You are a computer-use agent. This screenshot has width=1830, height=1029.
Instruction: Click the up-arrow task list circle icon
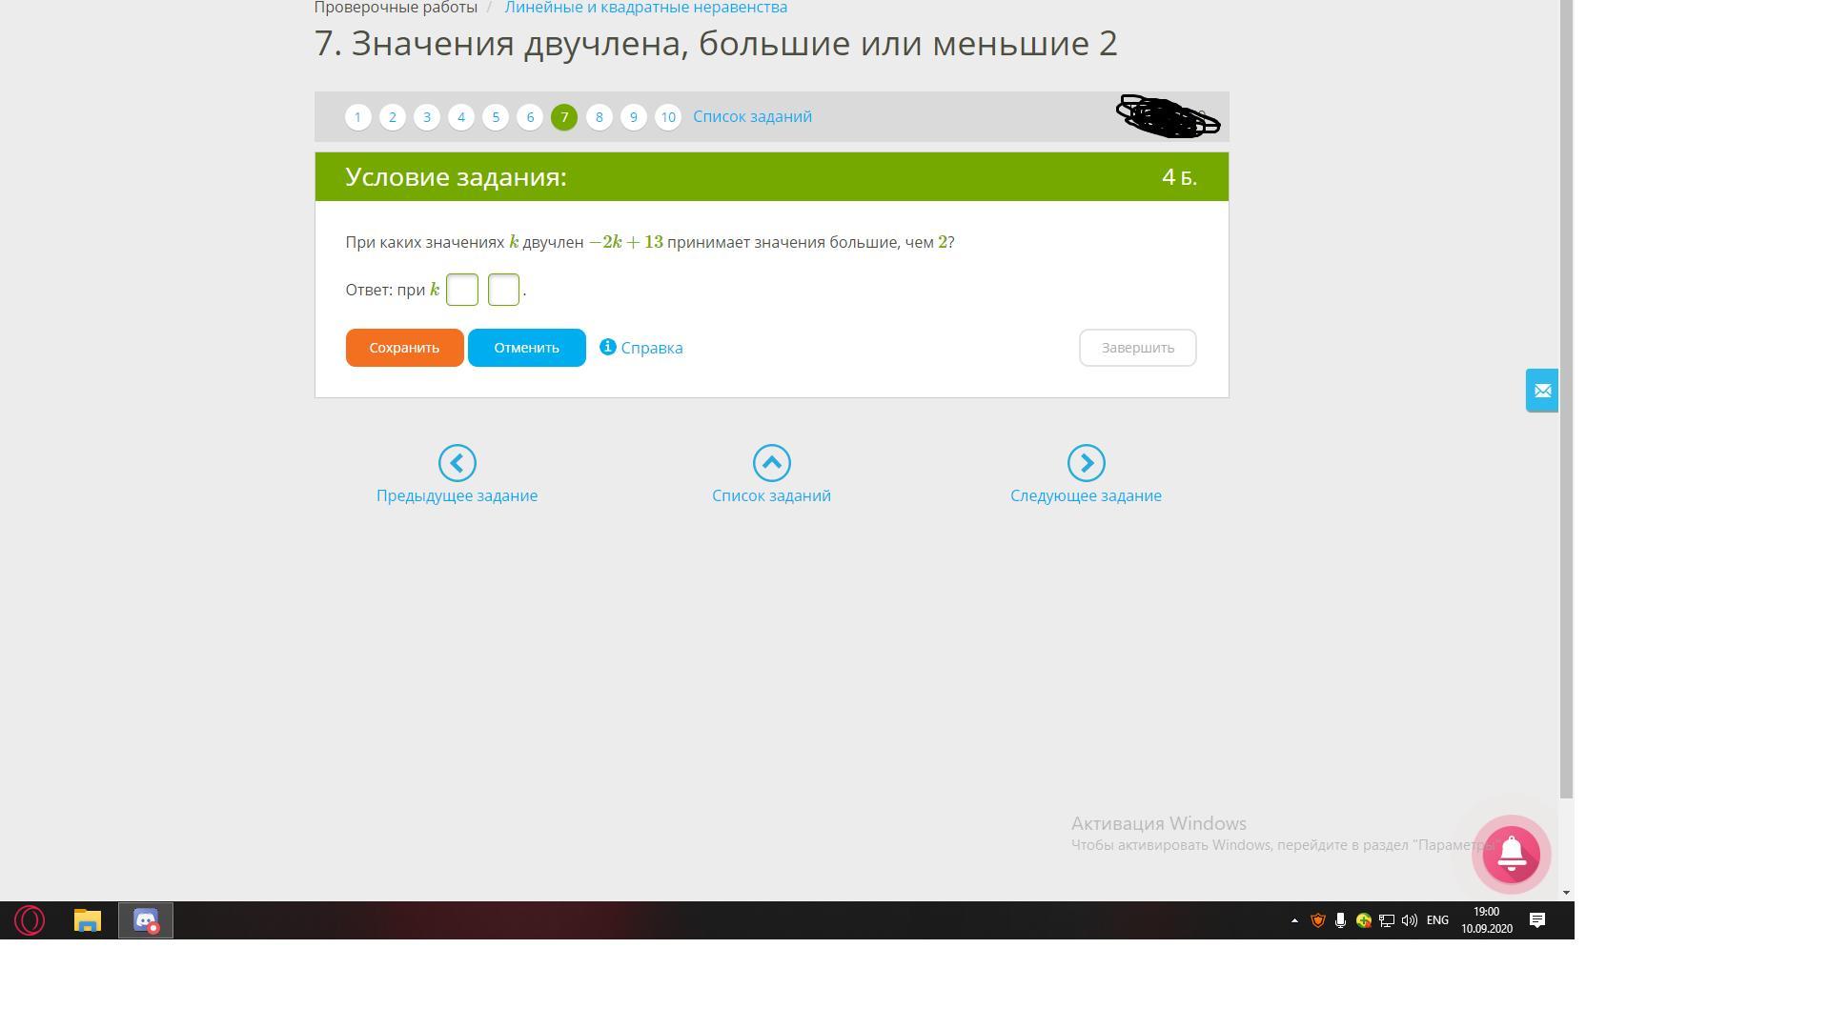[771, 463]
